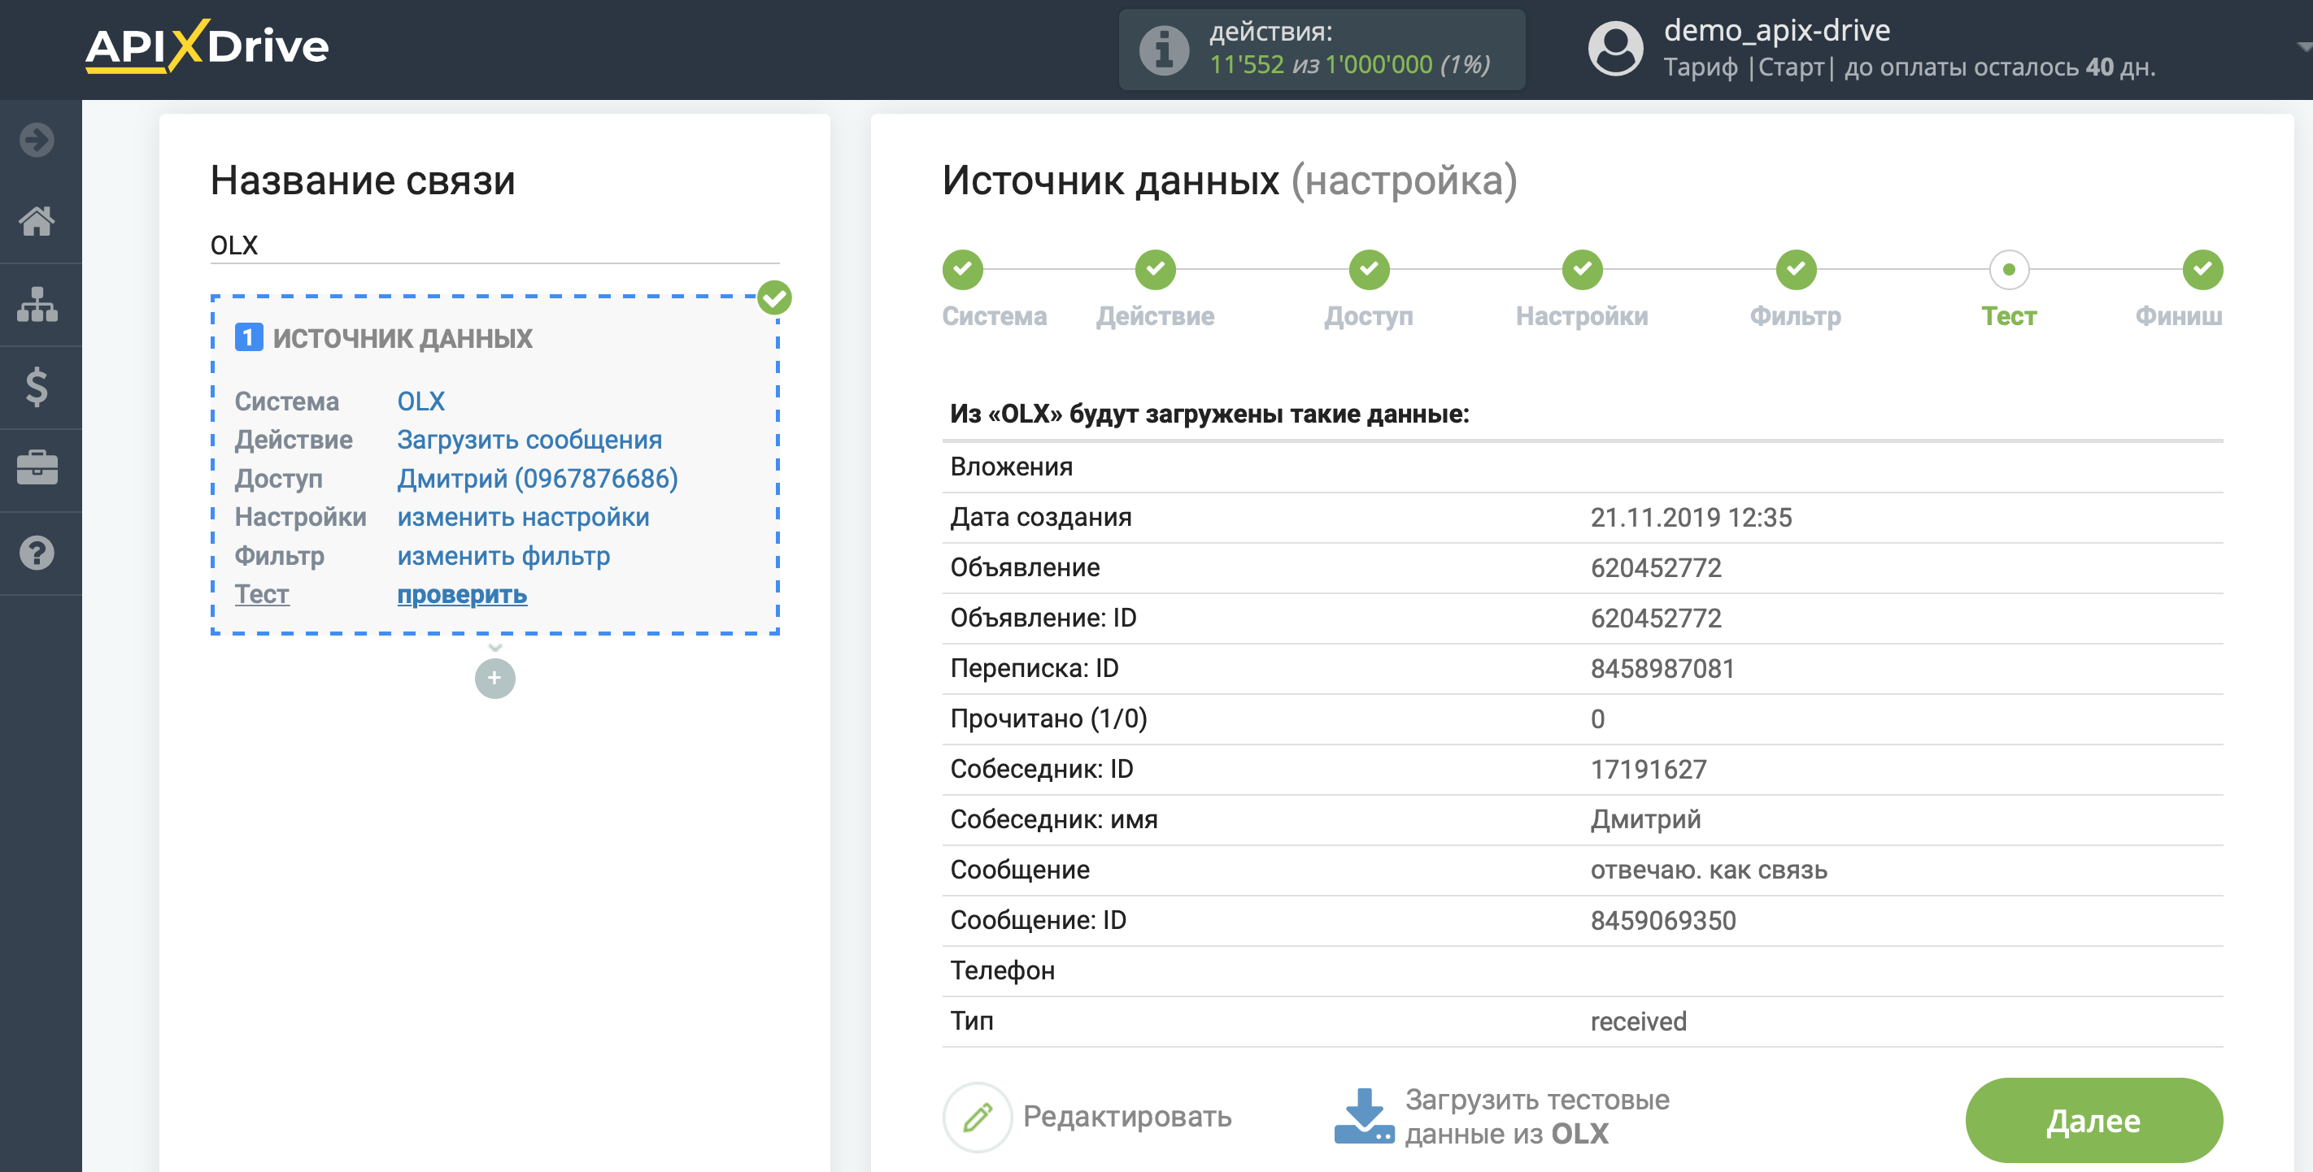Click the download test data icon
This screenshot has width=2313, height=1172.
pyautogui.click(x=1364, y=1117)
